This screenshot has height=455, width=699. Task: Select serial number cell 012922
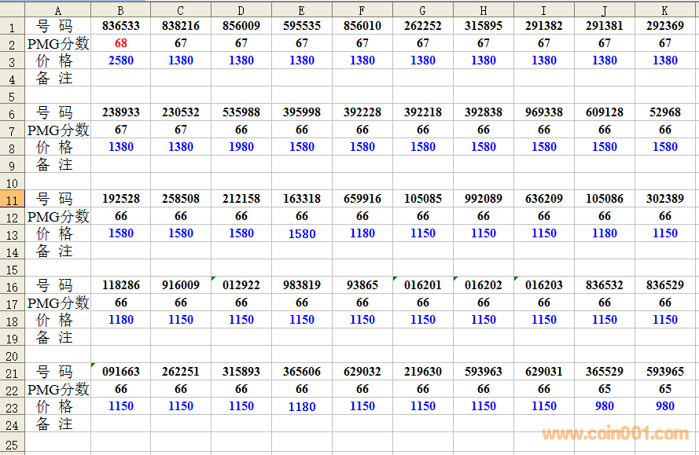(x=241, y=285)
